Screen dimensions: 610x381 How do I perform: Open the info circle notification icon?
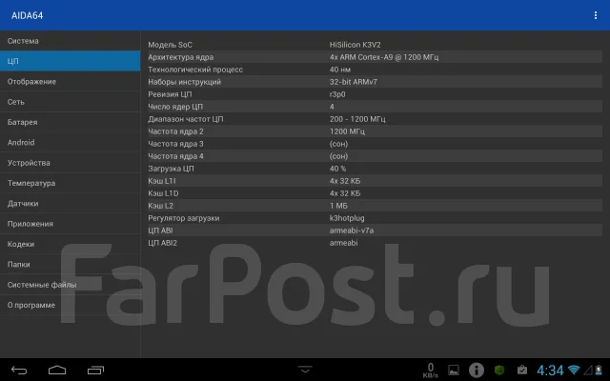pyautogui.click(x=477, y=371)
